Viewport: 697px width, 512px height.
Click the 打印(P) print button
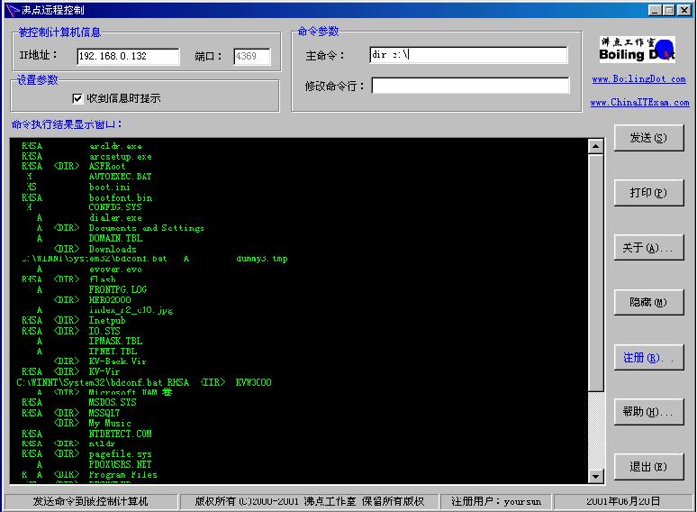pyautogui.click(x=648, y=193)
